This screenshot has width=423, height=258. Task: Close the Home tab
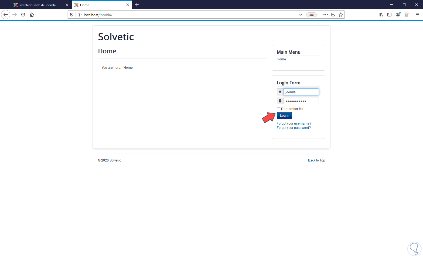[128, 5]
